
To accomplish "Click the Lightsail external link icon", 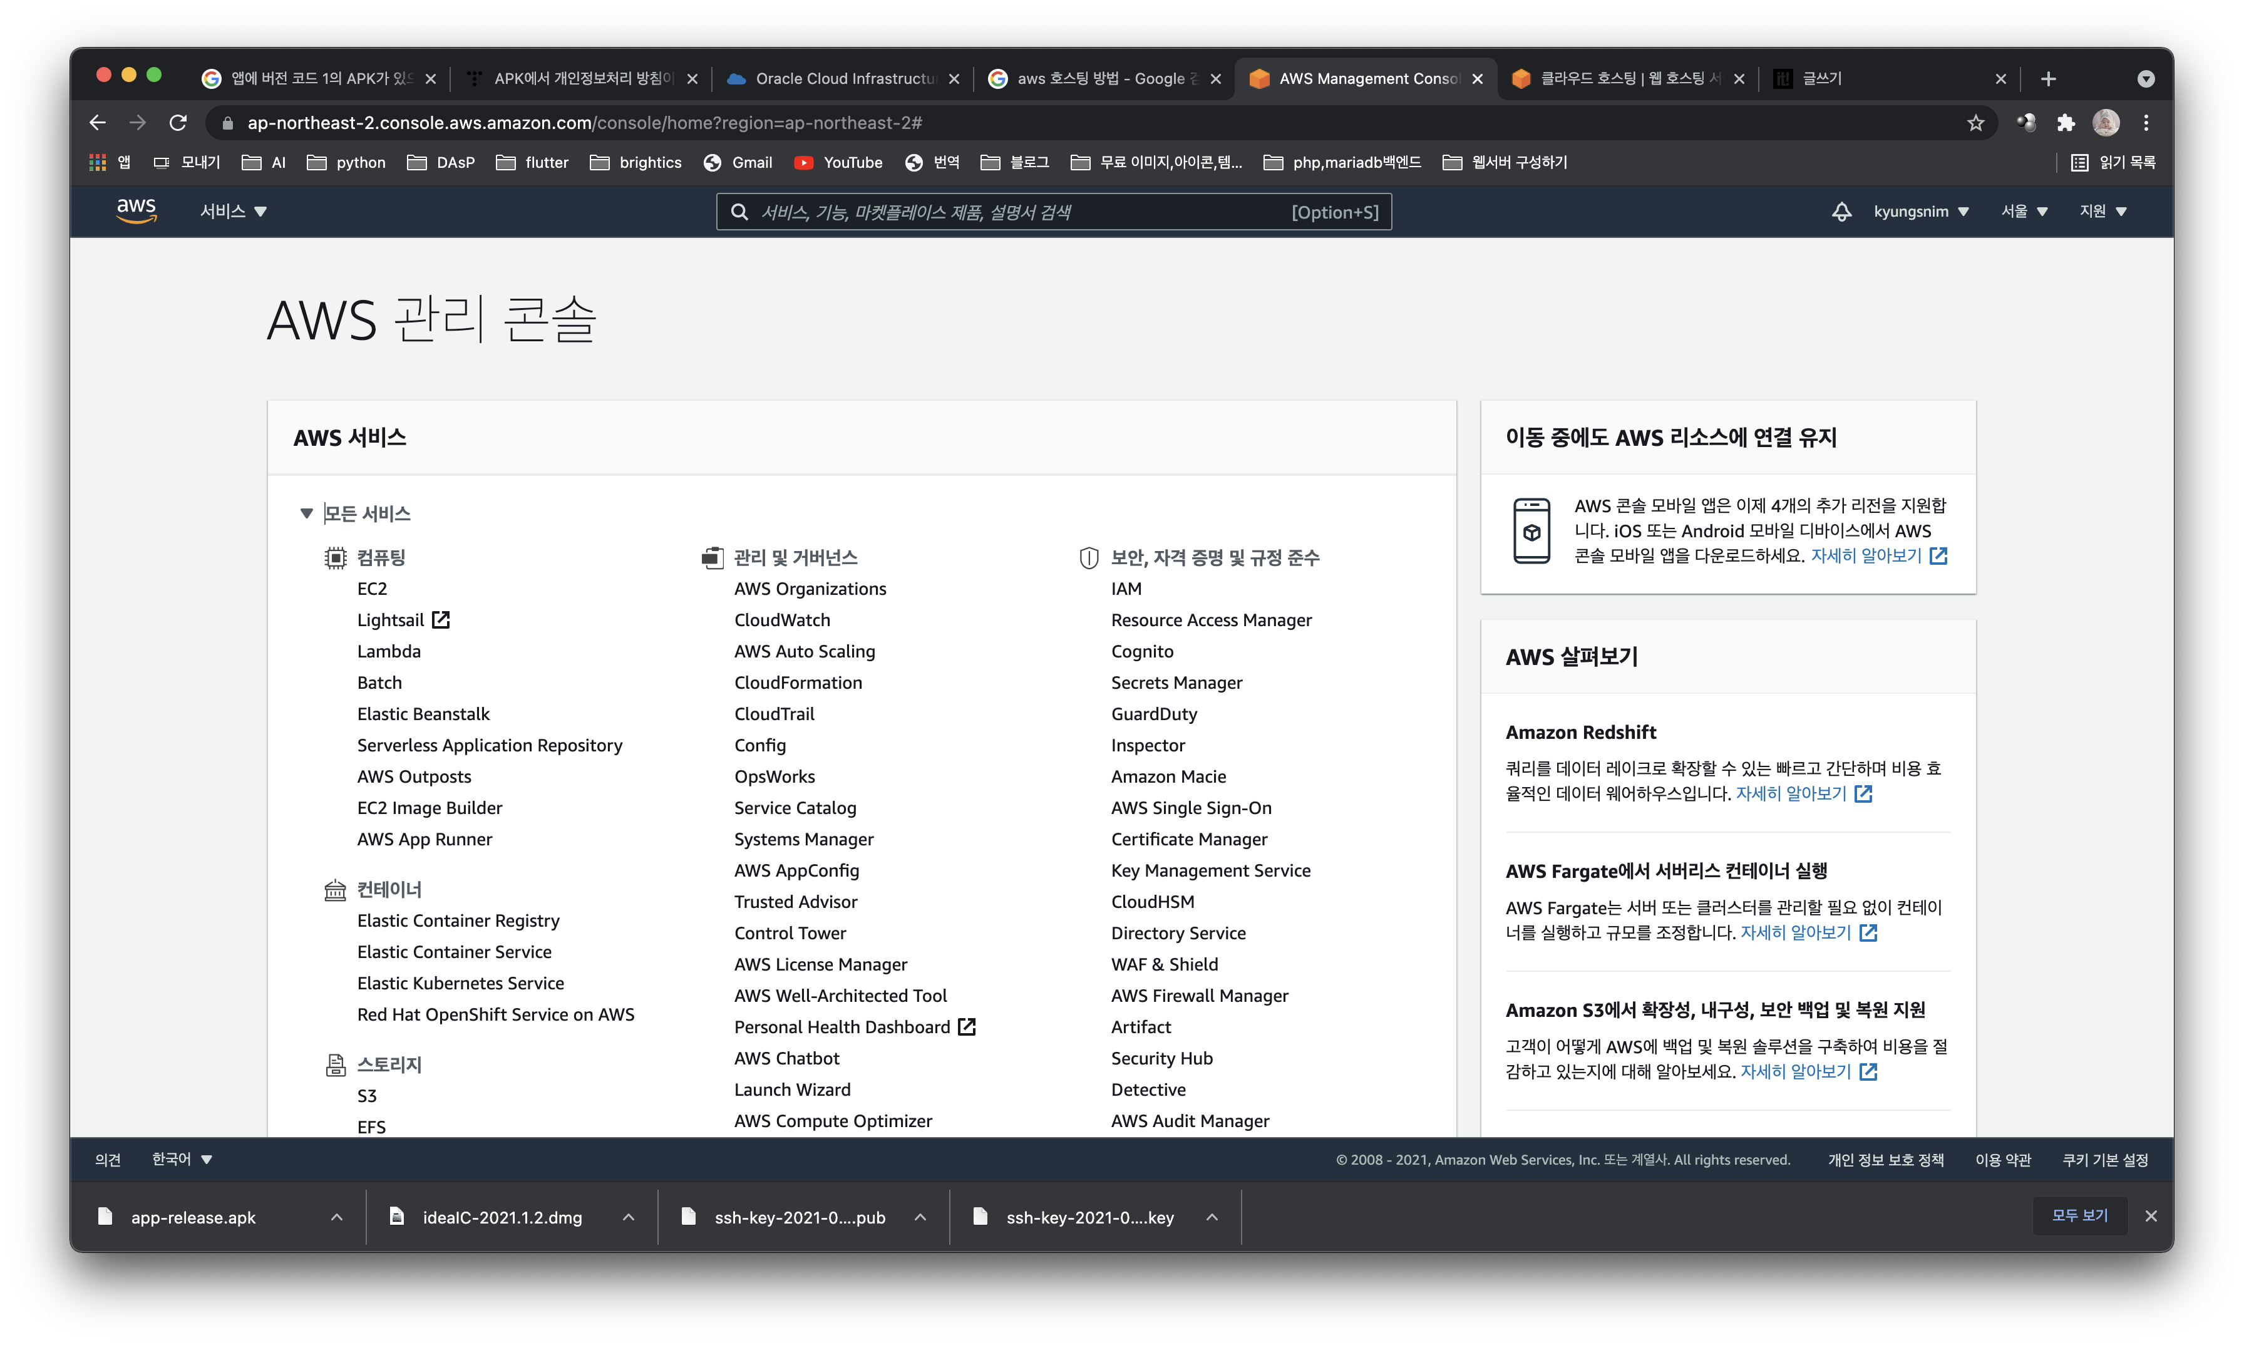I will tap(440, 620).
